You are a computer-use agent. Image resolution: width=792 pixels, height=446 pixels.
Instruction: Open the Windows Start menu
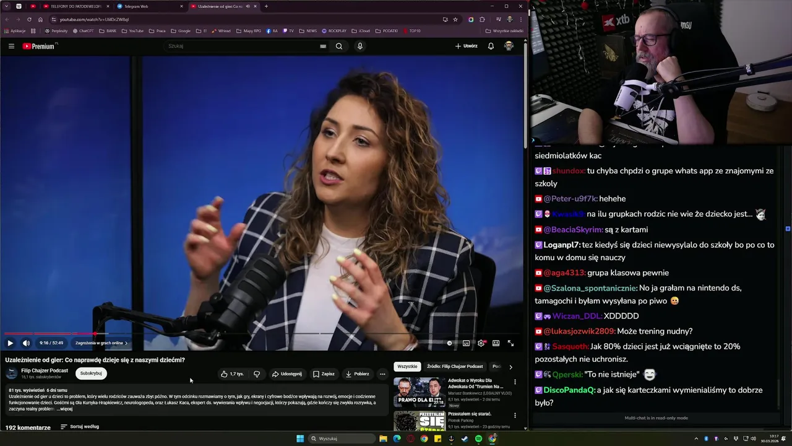coord(300,439)
